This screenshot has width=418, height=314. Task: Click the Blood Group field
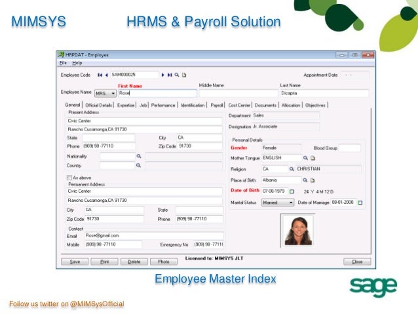click(349, 147)
